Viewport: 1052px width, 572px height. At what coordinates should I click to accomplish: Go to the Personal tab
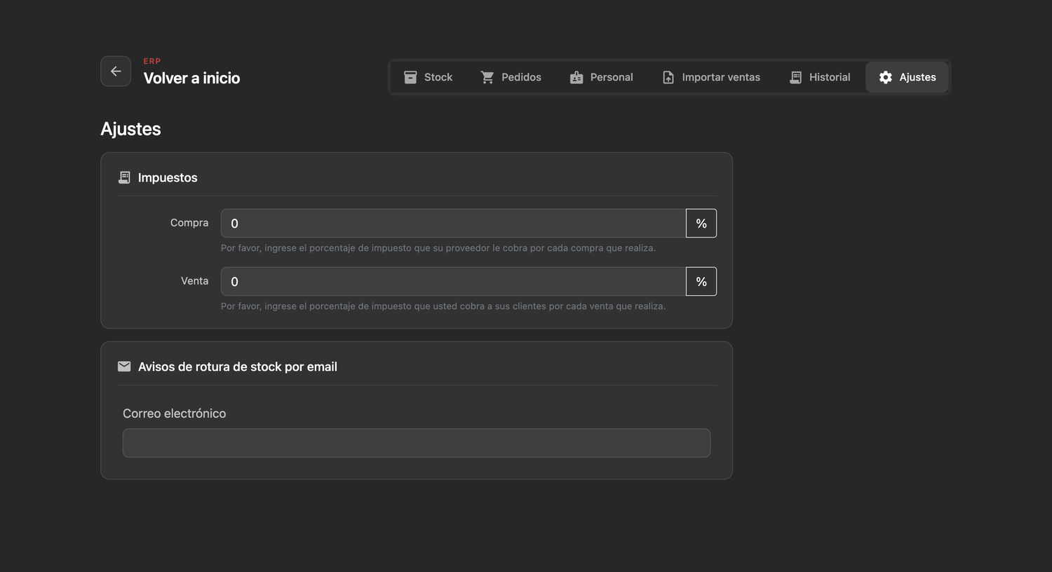[x=602, y=77]
